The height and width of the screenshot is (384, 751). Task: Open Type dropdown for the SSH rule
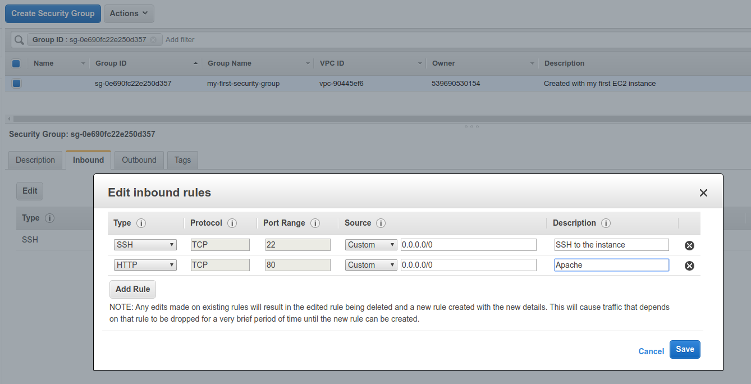coord(145,245)
